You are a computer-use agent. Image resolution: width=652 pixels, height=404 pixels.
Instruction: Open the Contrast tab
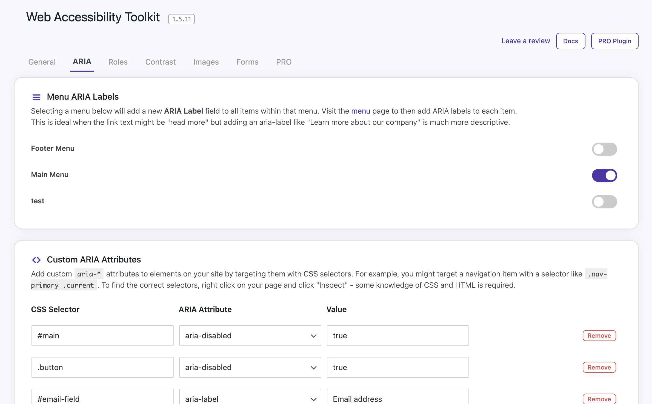pos(160,62)
